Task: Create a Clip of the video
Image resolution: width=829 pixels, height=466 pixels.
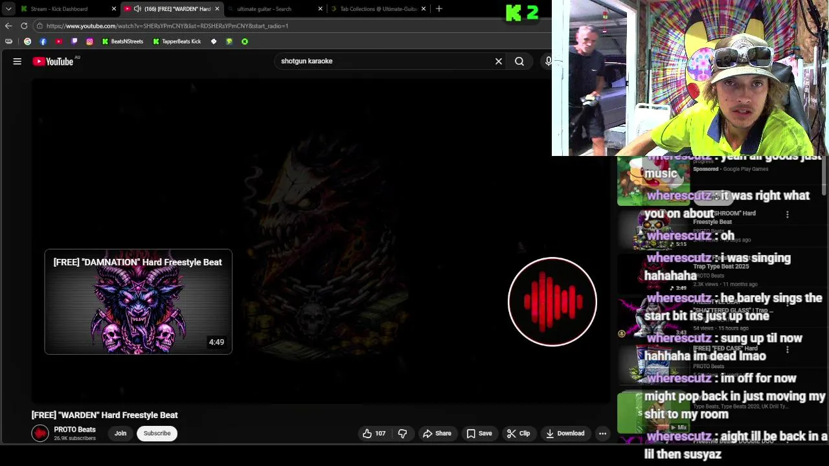Action: point(518,434)
